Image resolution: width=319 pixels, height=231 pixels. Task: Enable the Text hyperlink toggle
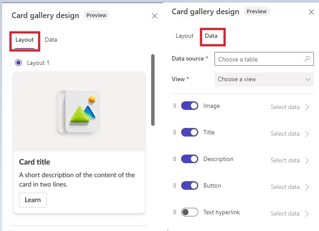pyautogui.click(x=190, y=212)
